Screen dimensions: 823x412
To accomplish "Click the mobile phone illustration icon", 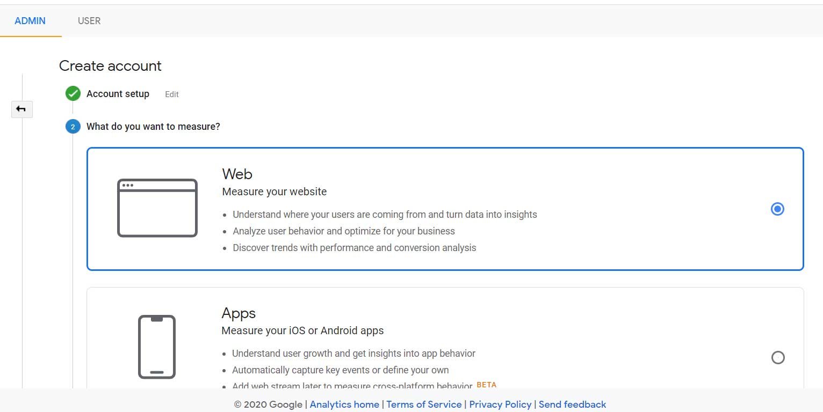I will [157, 346].
